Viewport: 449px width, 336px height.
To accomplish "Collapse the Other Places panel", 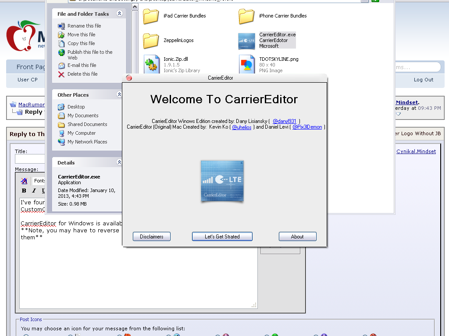I will point(119,94).
